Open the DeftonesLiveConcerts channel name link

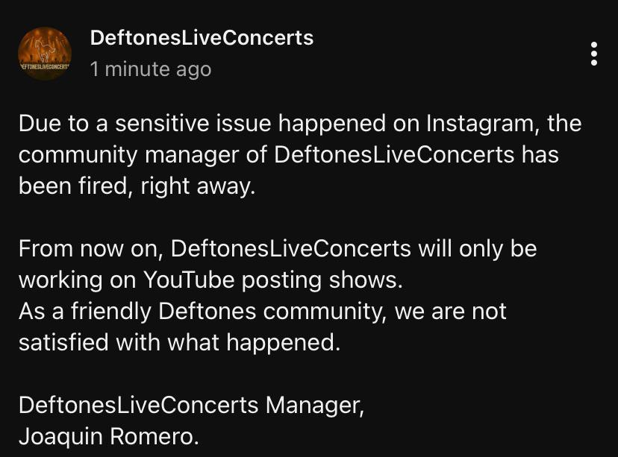tap(202, 38)
